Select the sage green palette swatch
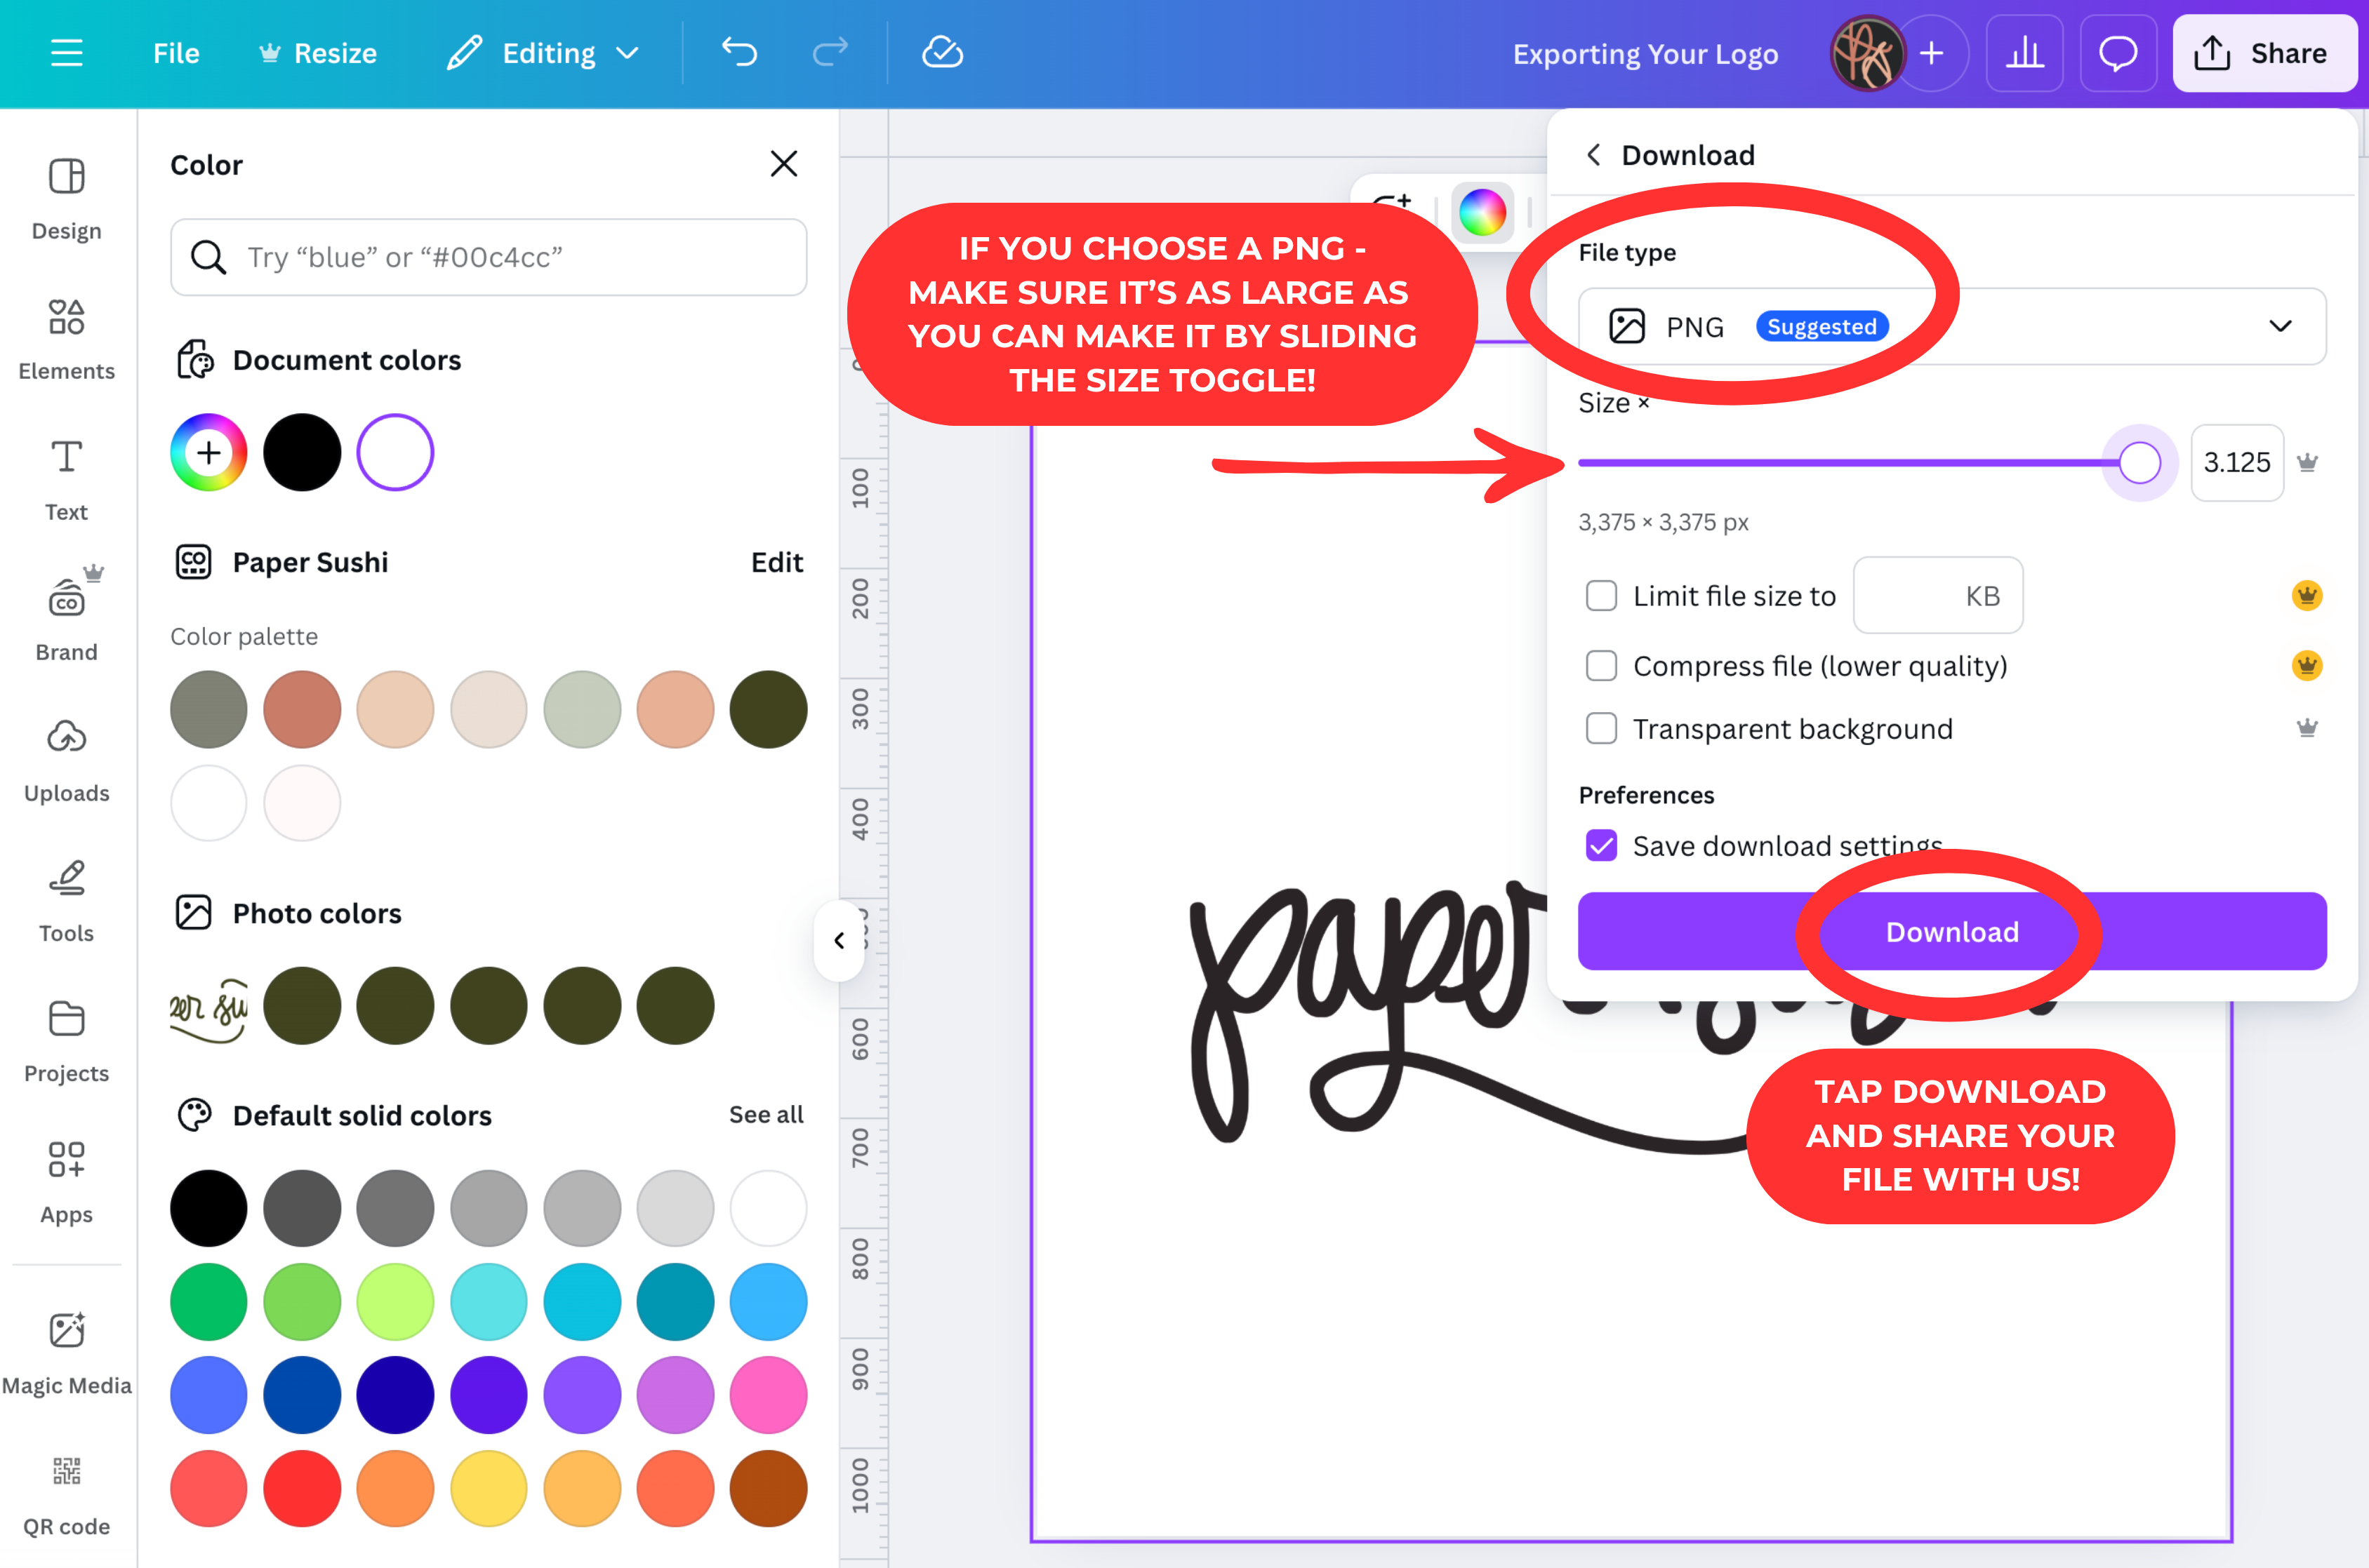 pyautogui.click(x=582, y=709)
